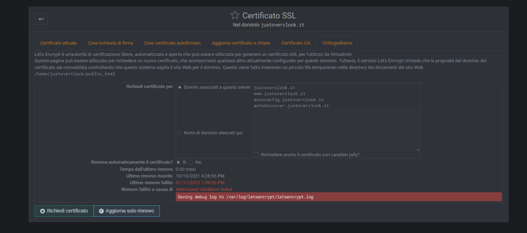Click the justoverclock.it domain in the page heading

282,25
